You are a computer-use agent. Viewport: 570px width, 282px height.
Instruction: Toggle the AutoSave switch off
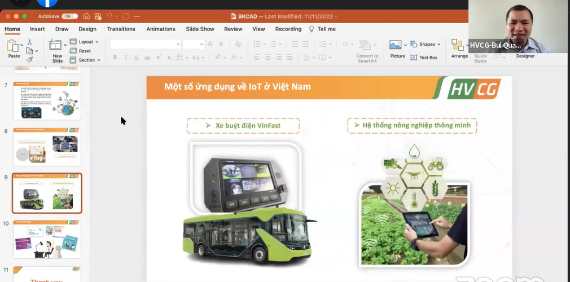pyautogui.click(x=69, y=16)
